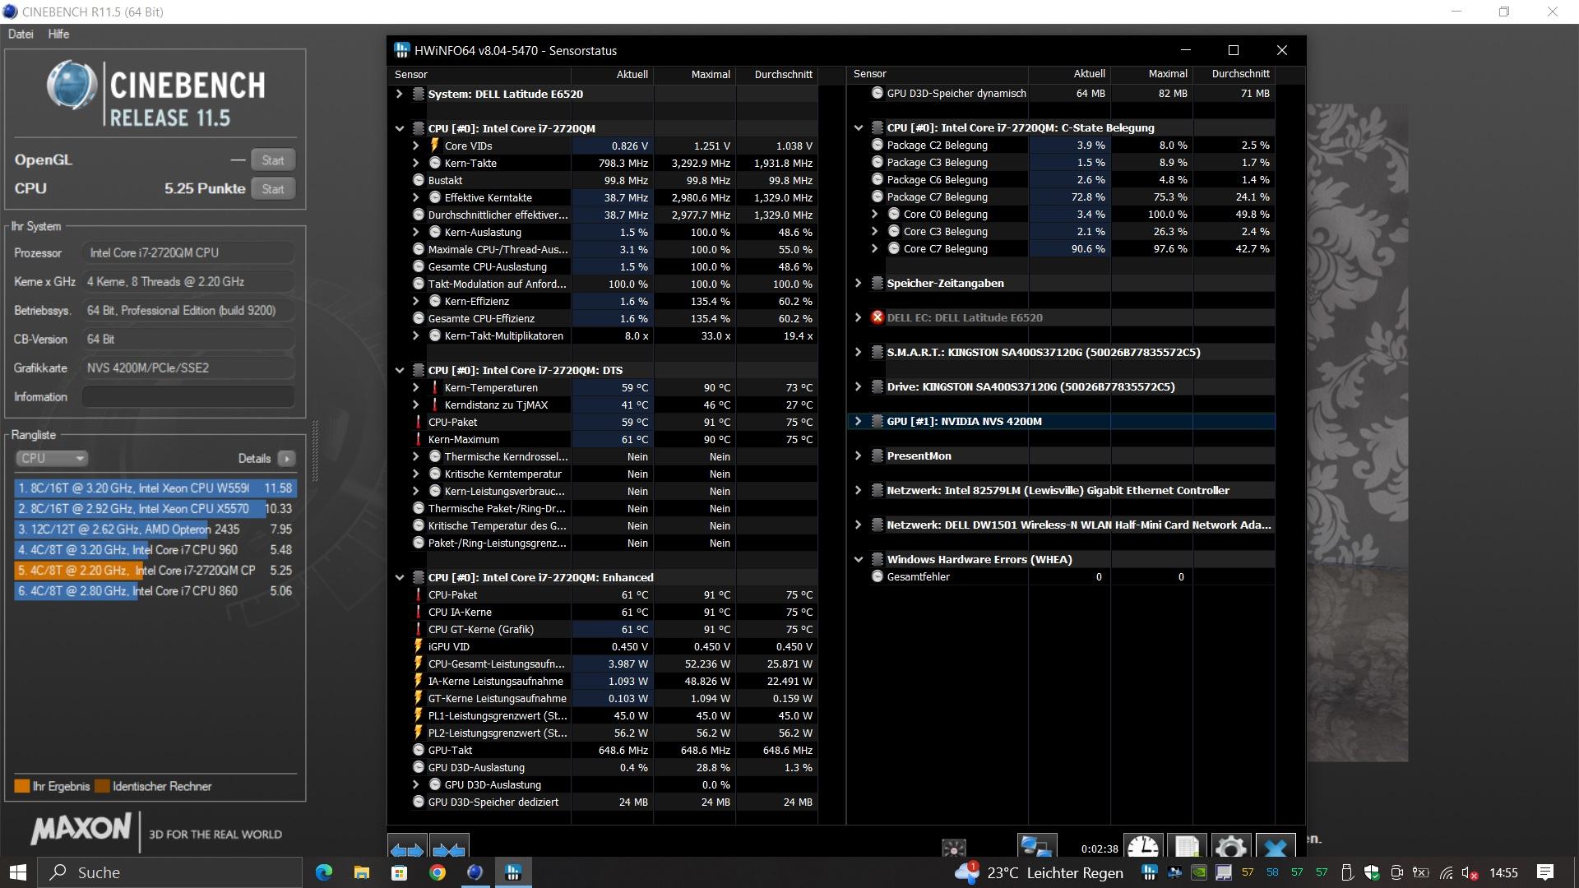Open the notification center icon
Screen dimensions: 1579x888
[1545, 872]
